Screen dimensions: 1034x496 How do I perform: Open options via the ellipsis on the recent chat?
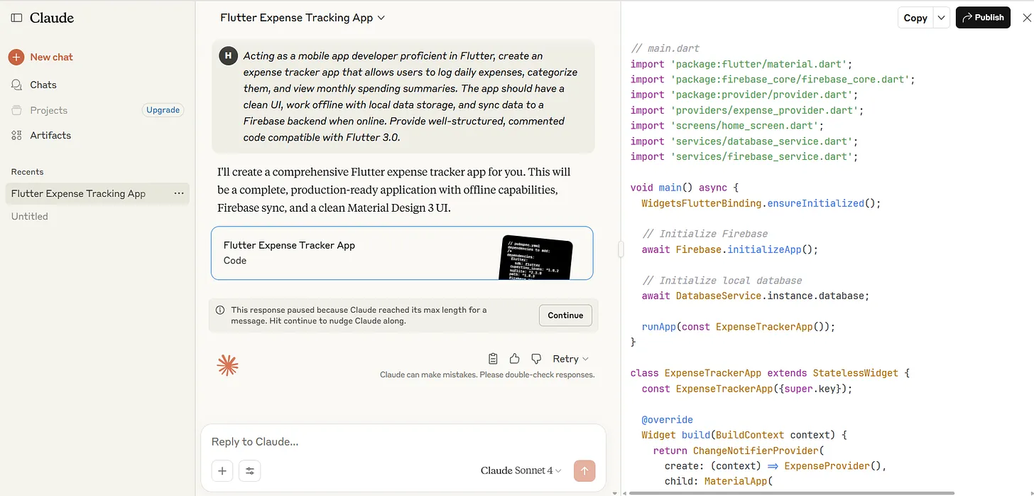[179, 193]
